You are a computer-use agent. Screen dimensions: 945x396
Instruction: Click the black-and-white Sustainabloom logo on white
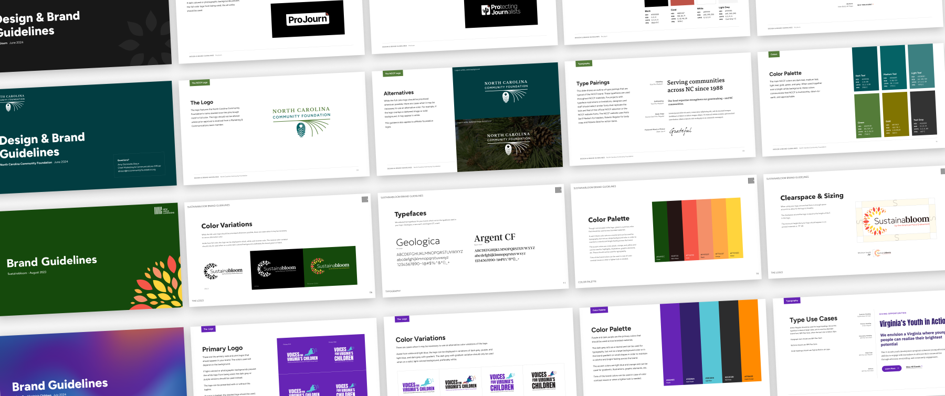click(223, 271)
